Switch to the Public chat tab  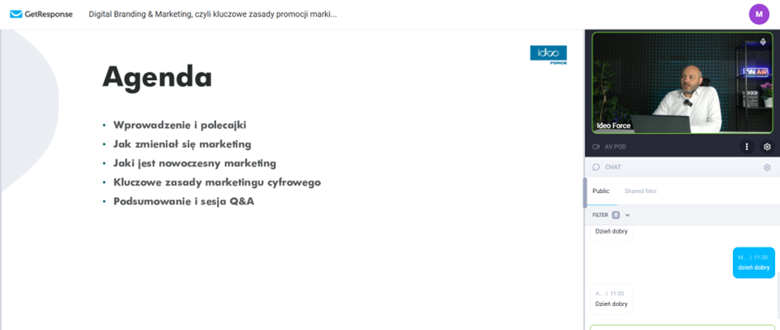click(601, 191)
